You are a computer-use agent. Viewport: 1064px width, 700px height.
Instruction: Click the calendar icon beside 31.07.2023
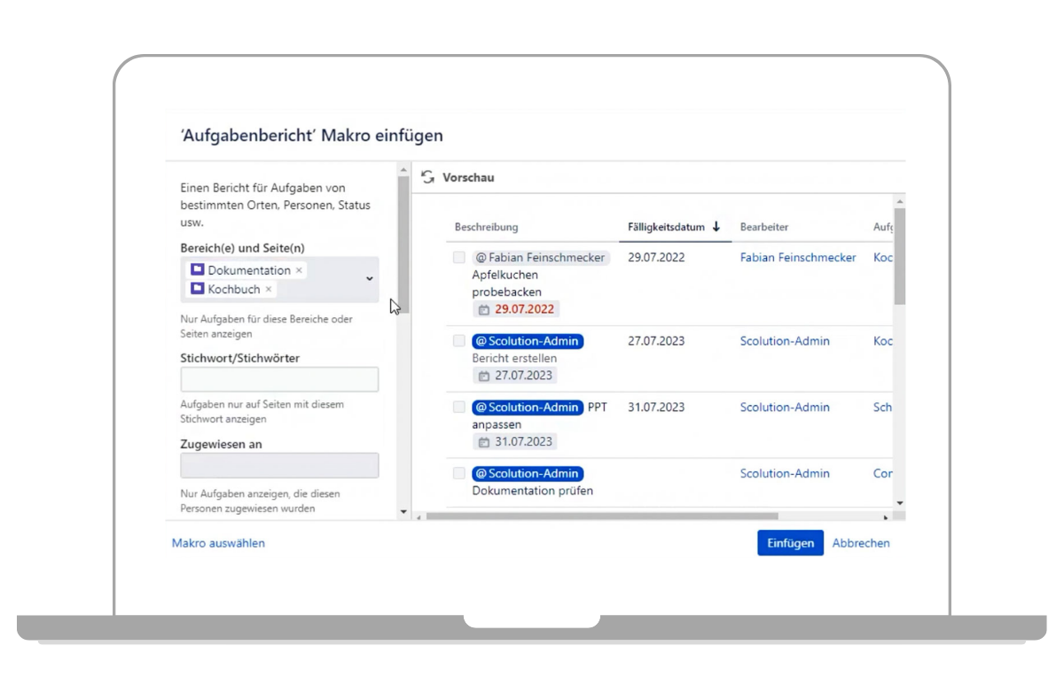[x=483, y=442]
